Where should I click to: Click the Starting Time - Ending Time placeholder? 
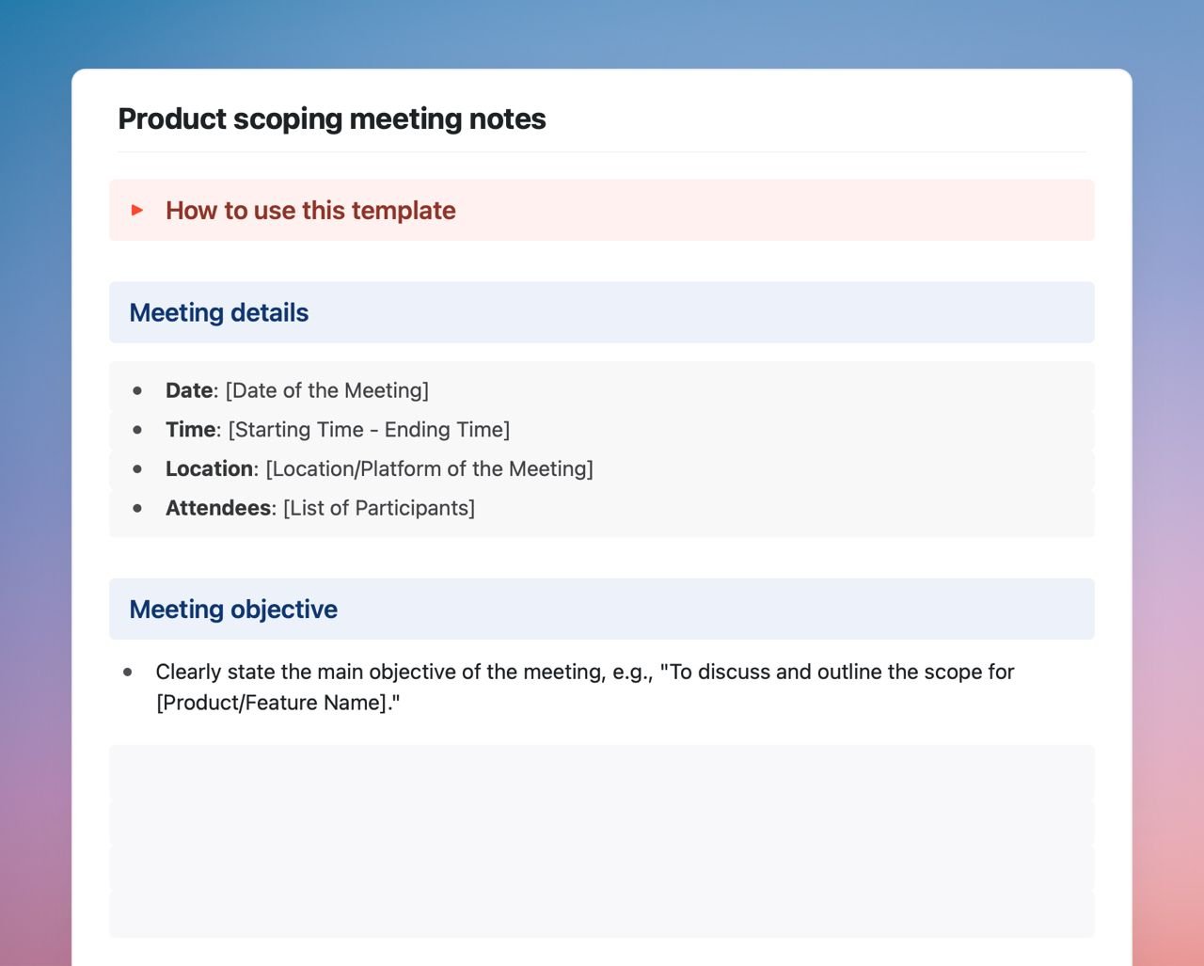pyautogui.click(x=368, y=429)
